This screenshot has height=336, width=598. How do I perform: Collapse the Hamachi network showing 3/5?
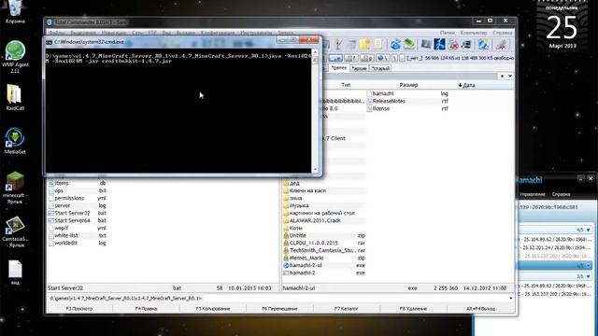(x=588, y=276)
